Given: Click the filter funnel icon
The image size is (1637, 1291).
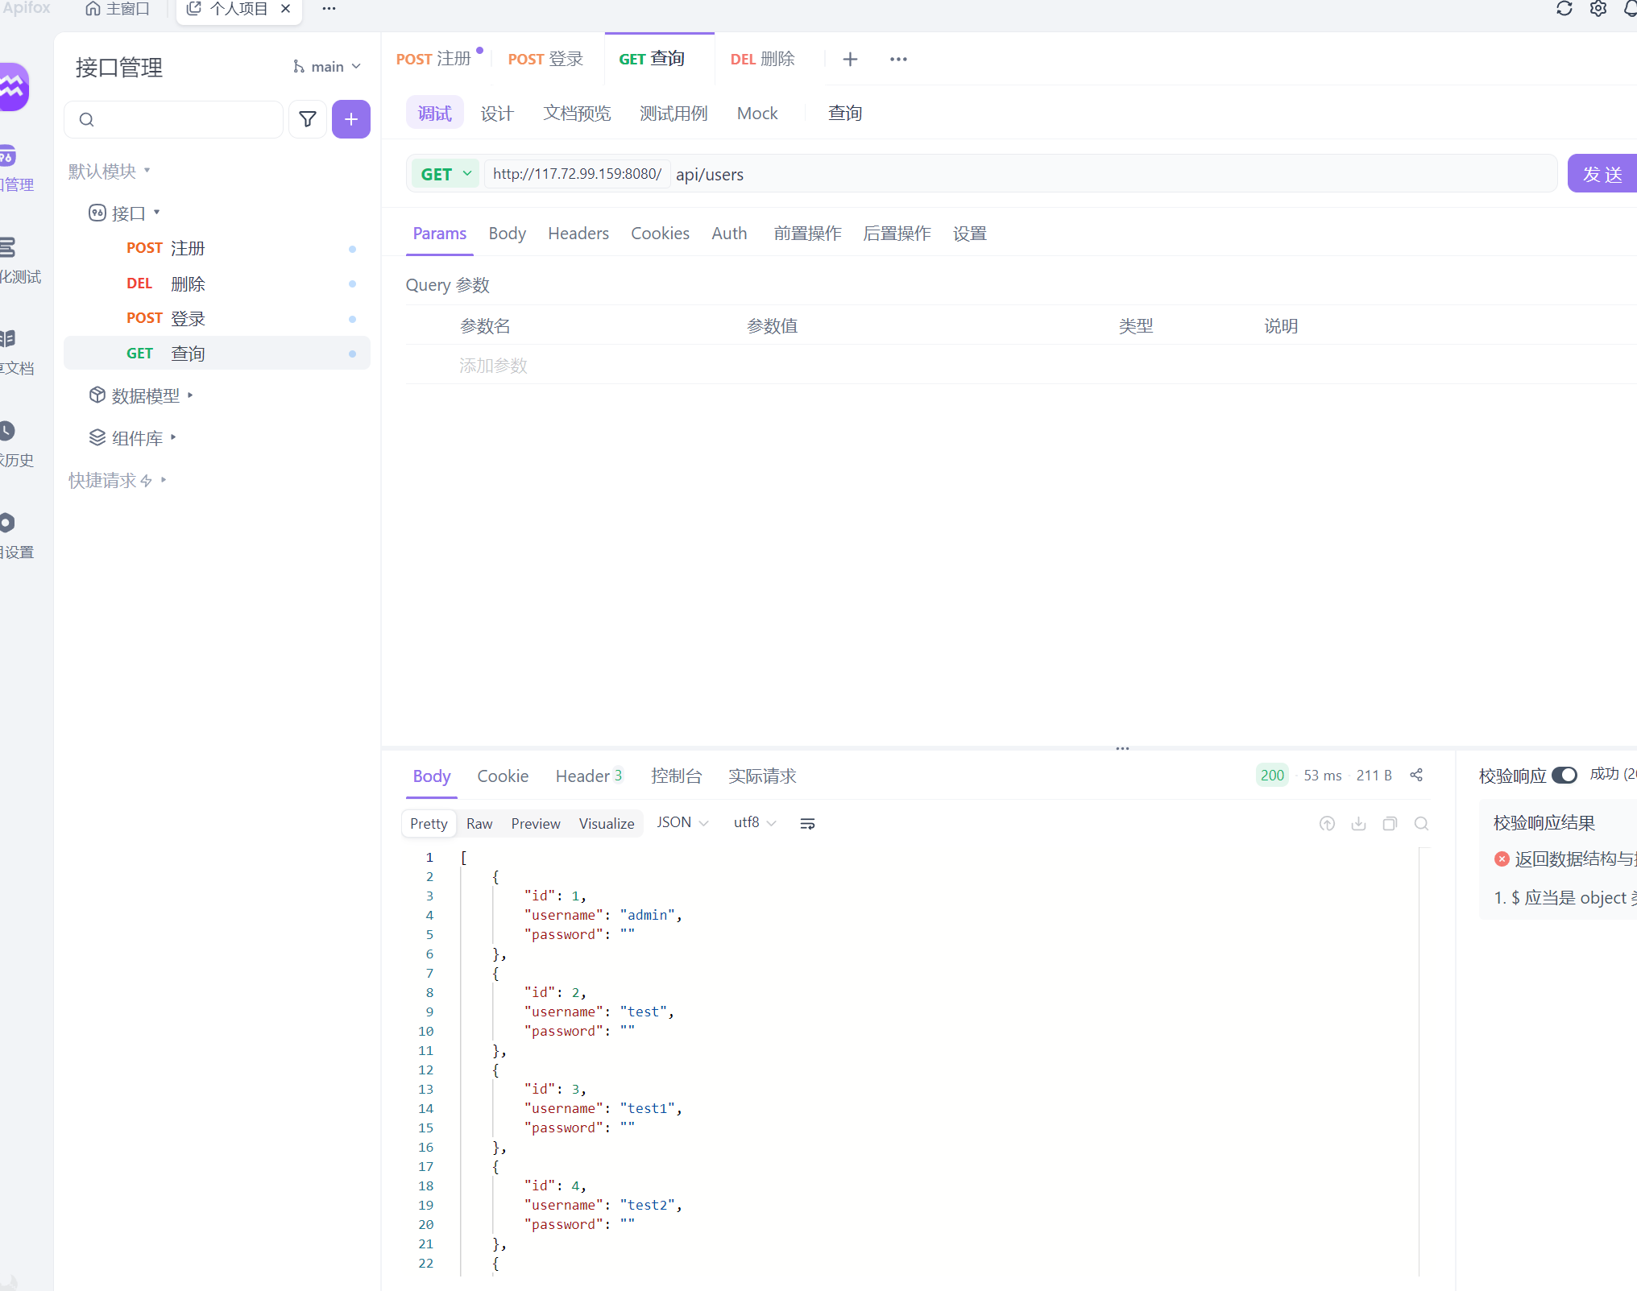Looking at the screenshot, I should [307, 119].
